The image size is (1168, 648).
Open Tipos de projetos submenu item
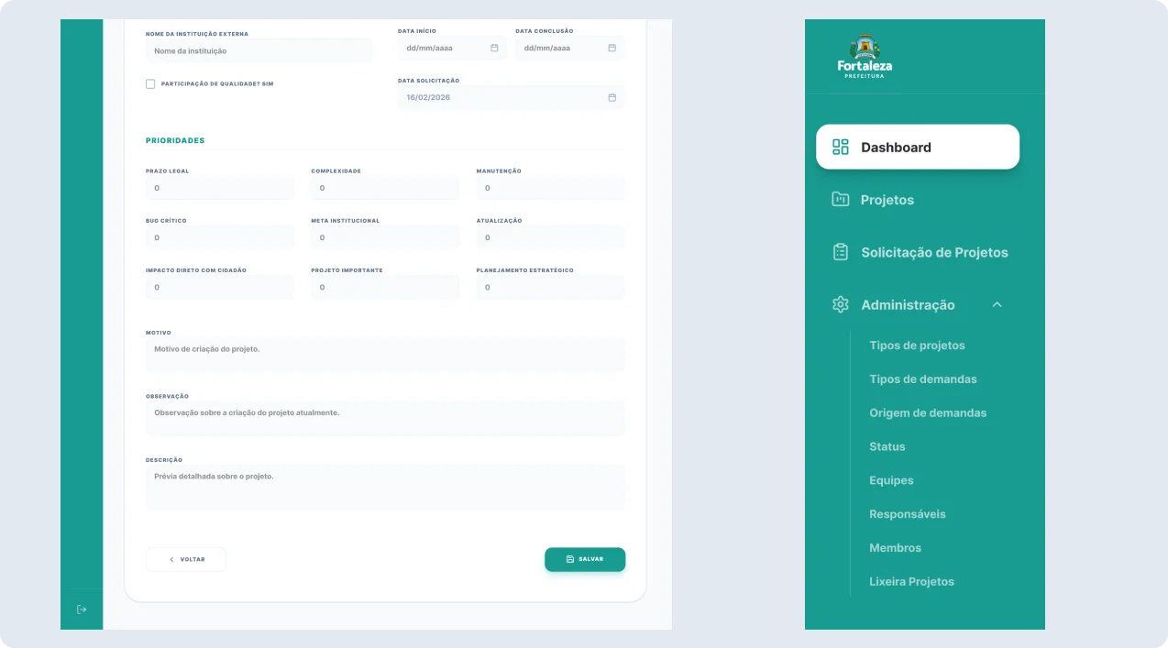[917, 346]
